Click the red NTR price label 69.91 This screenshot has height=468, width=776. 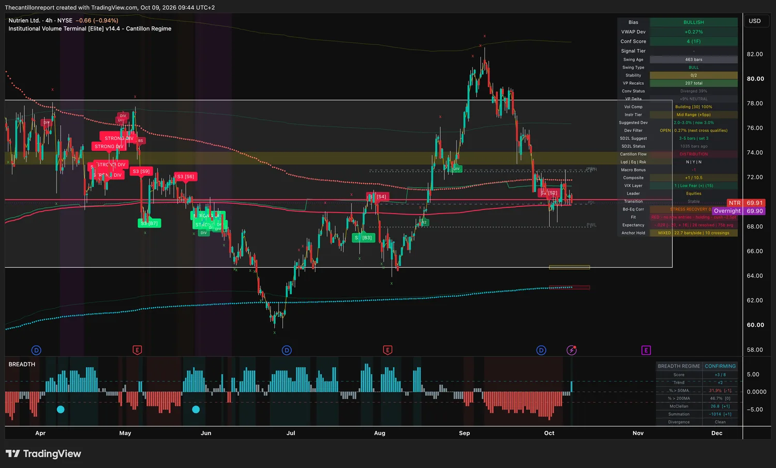(x=745, y=203)
